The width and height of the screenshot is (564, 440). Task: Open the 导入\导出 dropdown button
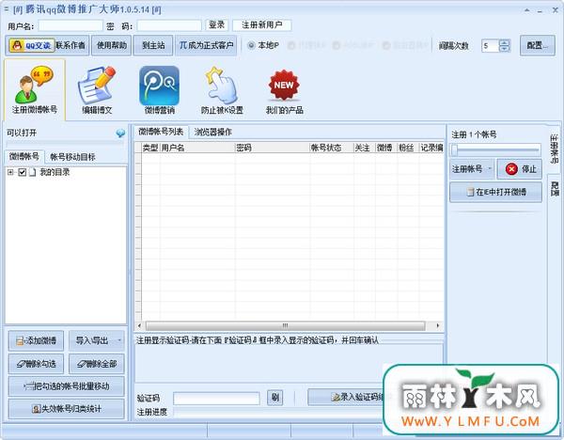click(x=97, y=340)
